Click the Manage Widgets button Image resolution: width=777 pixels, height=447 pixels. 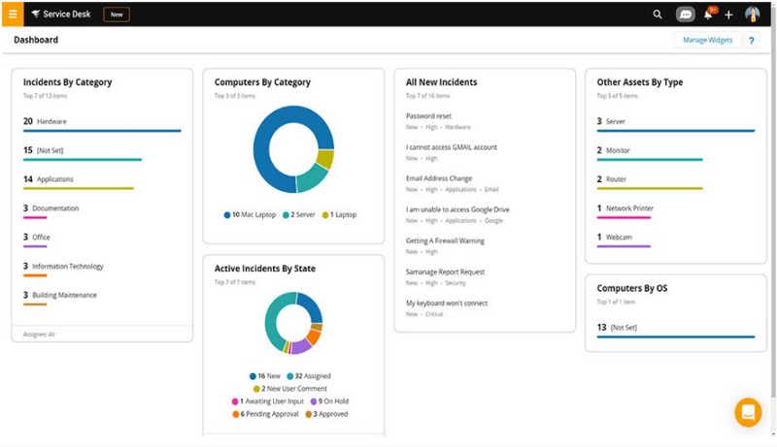coord(707,41)
